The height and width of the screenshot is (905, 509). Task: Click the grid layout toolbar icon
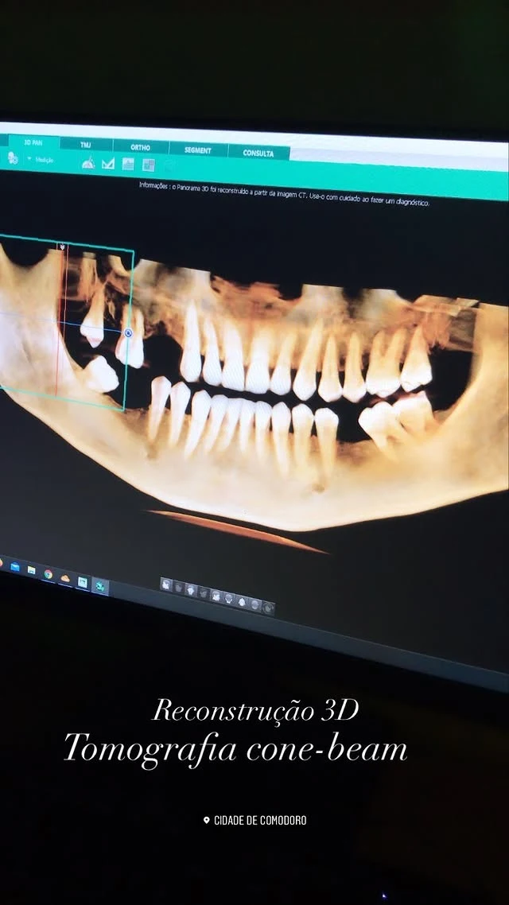(149, 165)
